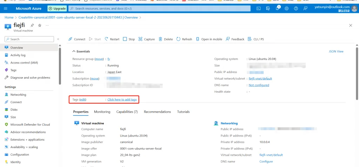Open the Directories and subscriptions filter icon

click(x=268, y=8)
